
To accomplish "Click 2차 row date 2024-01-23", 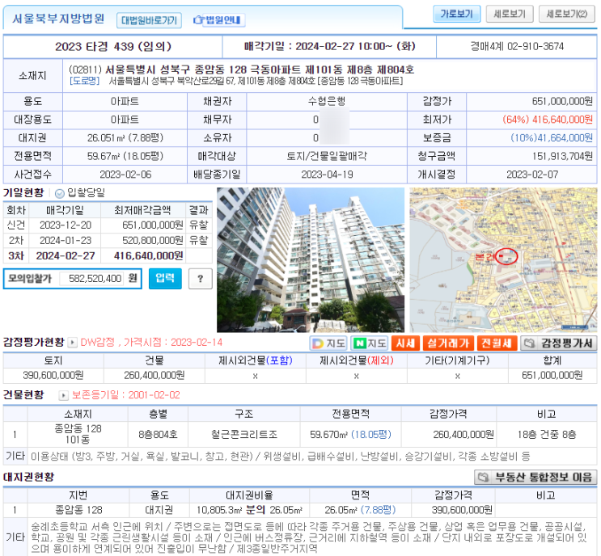I will pyautogui.click(x=66, y=241).
